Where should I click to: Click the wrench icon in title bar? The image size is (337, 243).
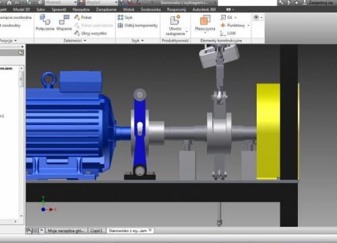click(x=281, y=3)
